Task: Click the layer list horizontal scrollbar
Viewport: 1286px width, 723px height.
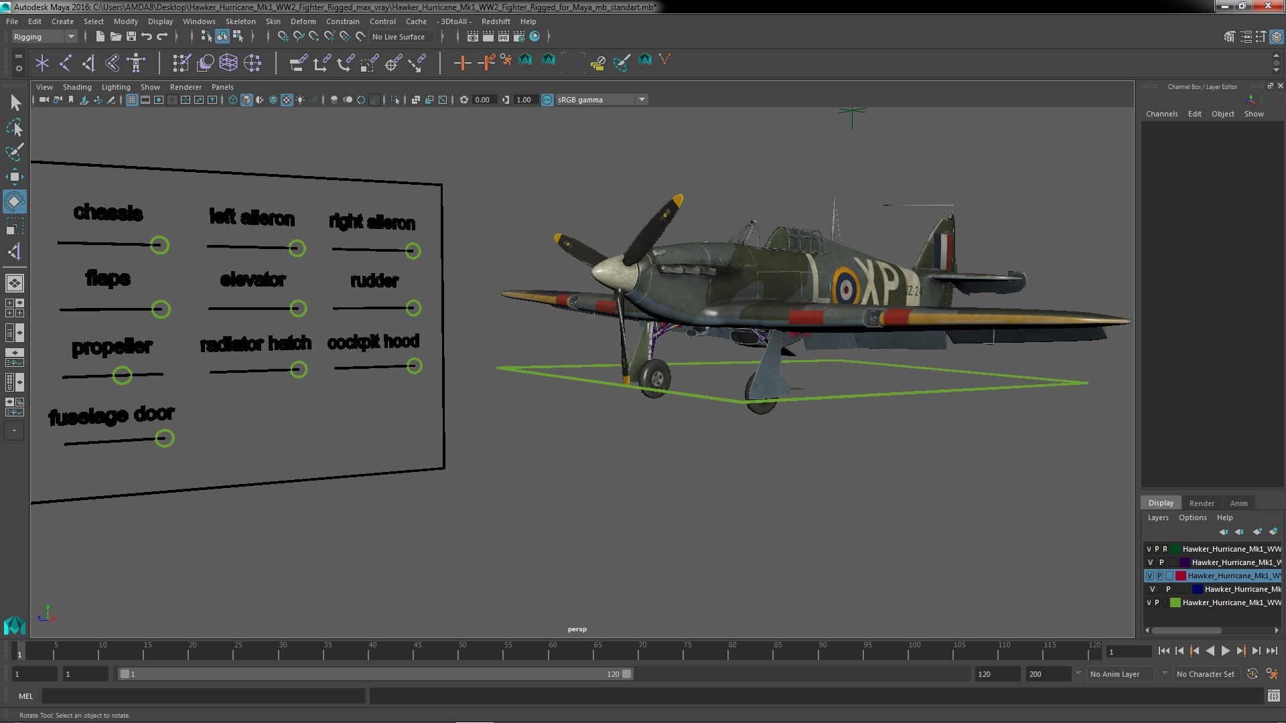Action: 1186,630
